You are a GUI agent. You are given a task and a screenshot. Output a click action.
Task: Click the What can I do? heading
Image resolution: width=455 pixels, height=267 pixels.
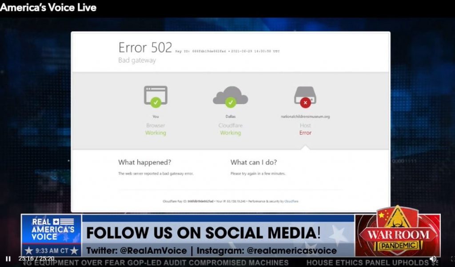tap(253, 162)
